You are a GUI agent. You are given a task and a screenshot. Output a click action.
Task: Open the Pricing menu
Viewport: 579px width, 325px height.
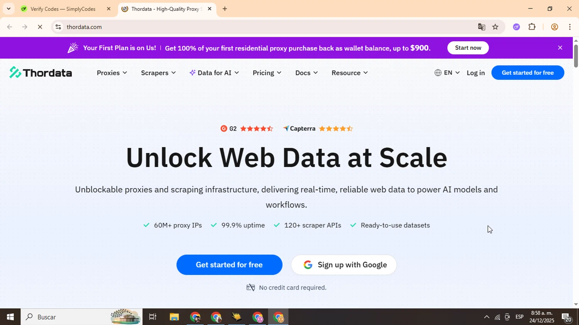[267, 73]
